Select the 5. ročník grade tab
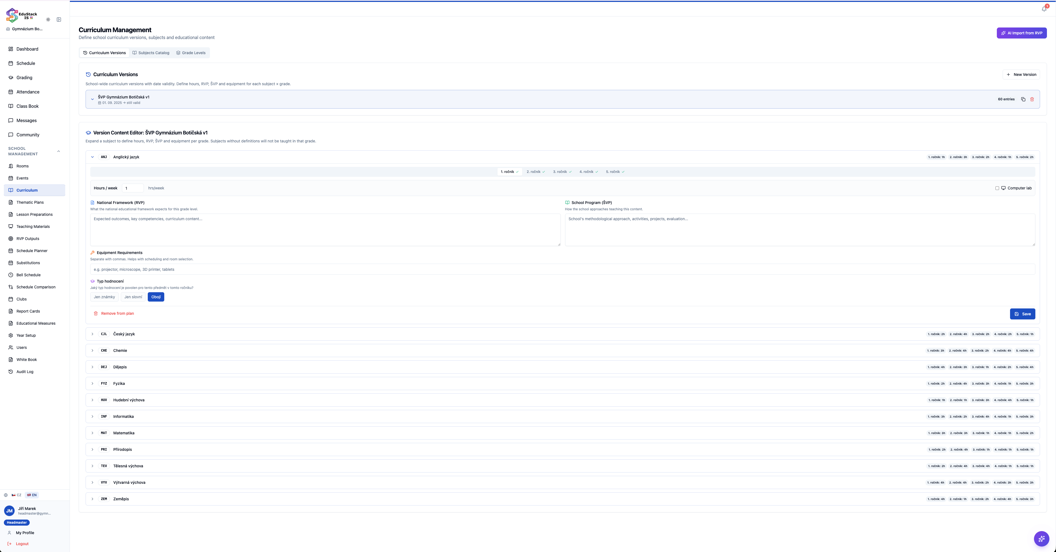The height and width of the screenshot is (552, 1056). click(615, 172)
